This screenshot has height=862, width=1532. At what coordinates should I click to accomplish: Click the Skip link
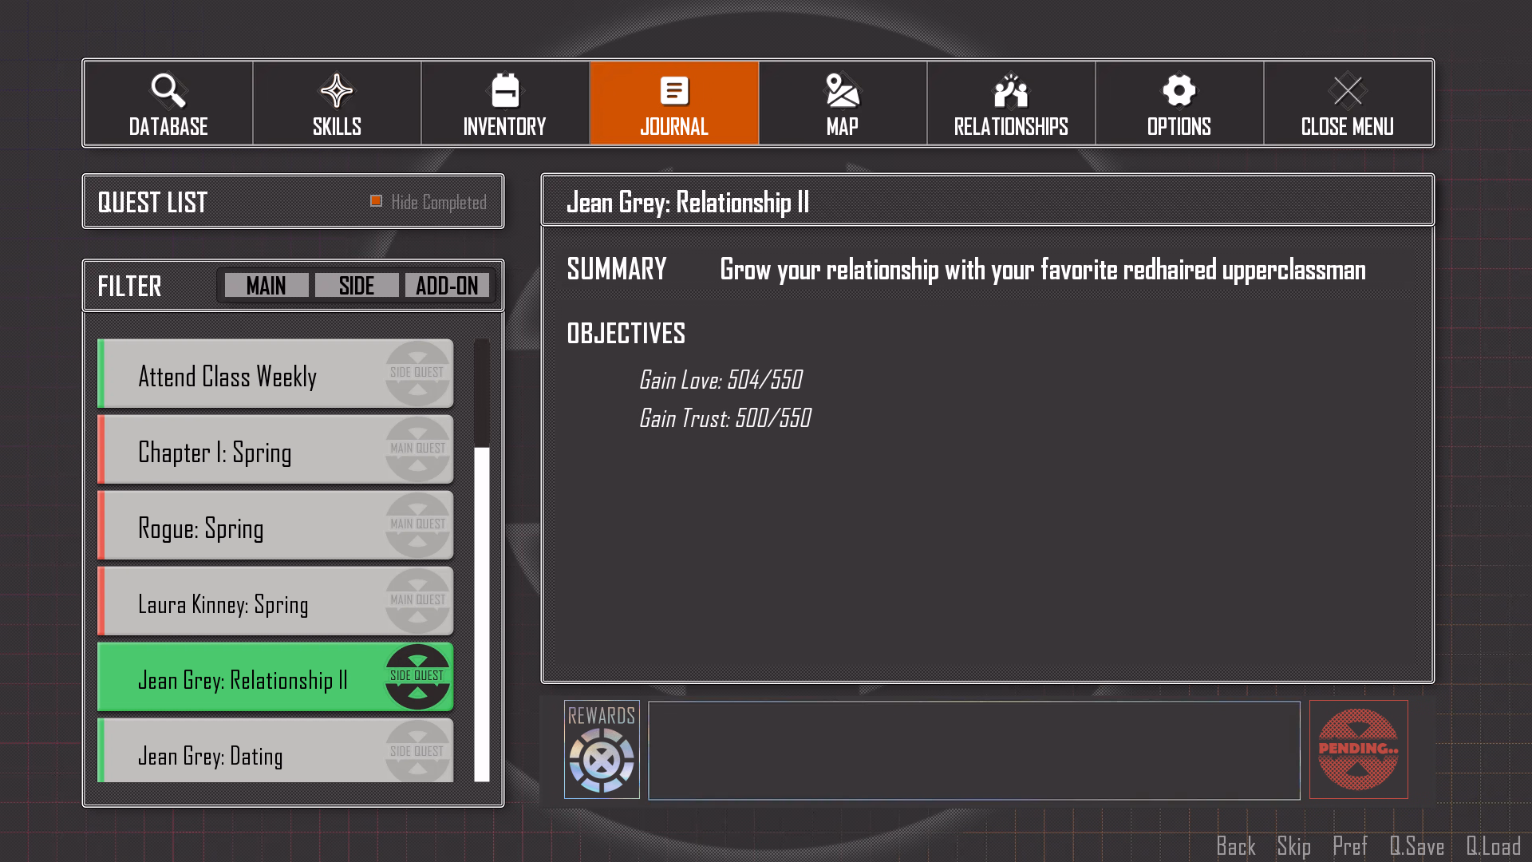1293,846
